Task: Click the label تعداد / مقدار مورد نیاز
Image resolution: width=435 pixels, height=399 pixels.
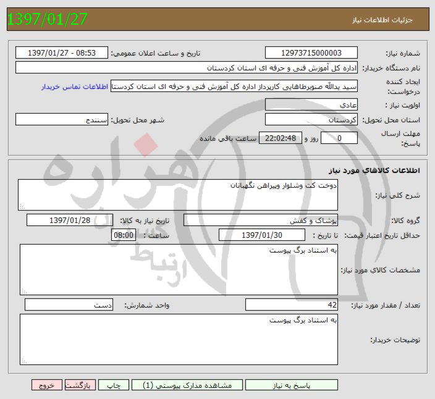Action: [x=386, y=305]
